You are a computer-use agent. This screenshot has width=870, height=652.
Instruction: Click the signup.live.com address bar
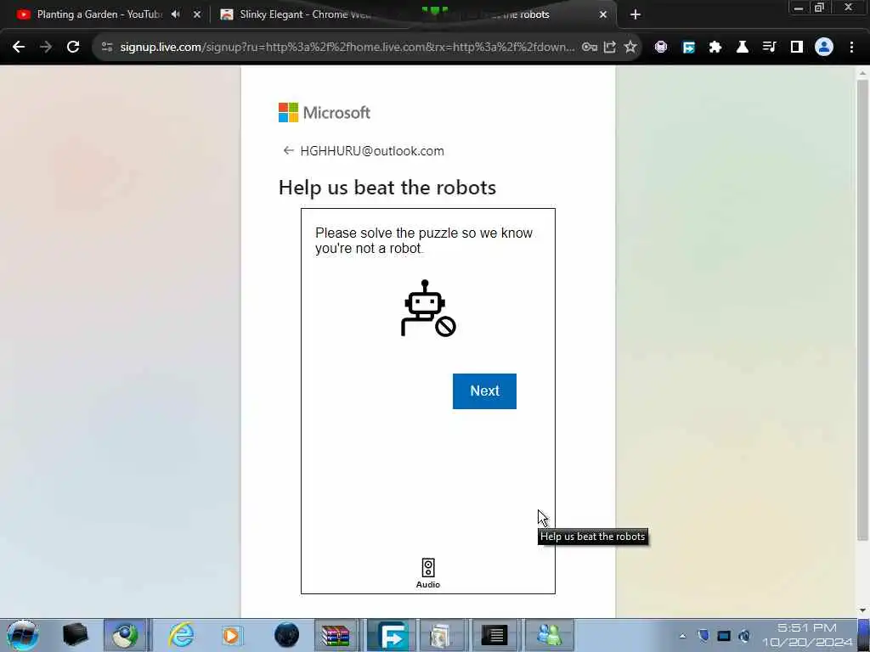(347, 48)
